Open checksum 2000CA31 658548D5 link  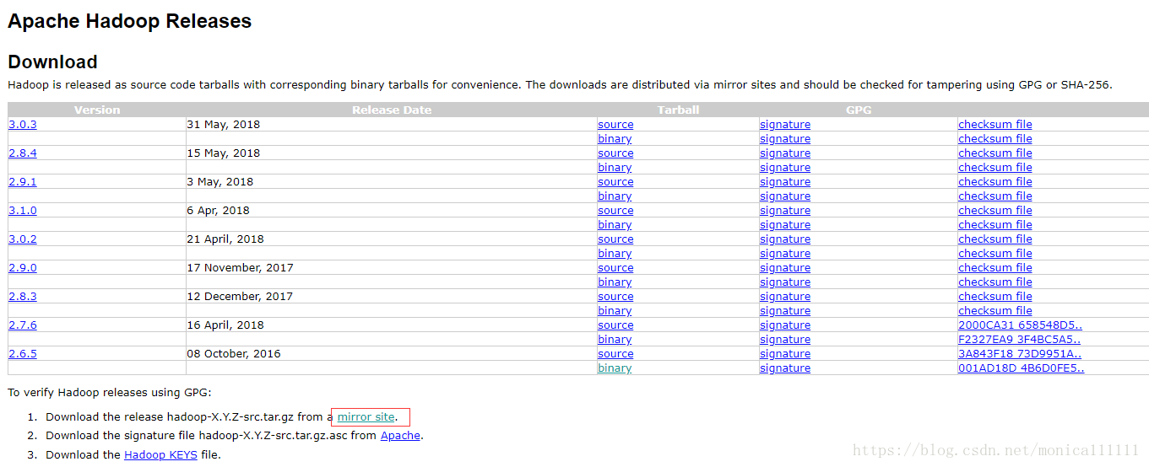point(1021,325)
